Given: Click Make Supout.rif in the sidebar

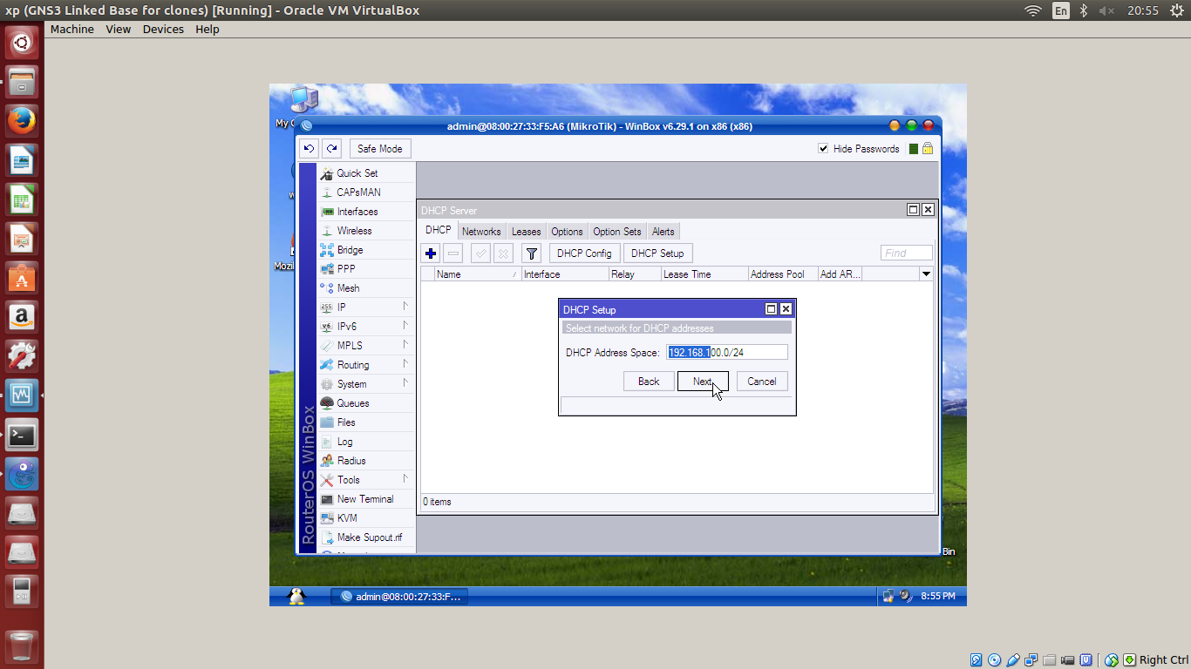Looking at the screenshot, I should pos(366,537).
